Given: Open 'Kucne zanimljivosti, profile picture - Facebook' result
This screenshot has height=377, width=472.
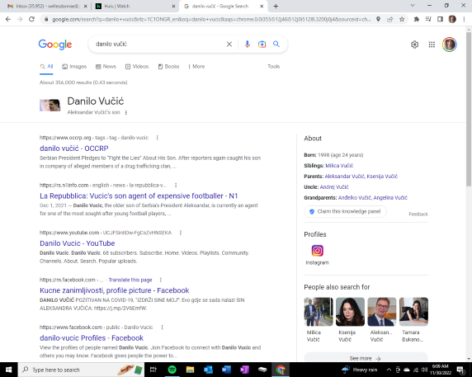Looking at the screenshot, I should 115,290.
